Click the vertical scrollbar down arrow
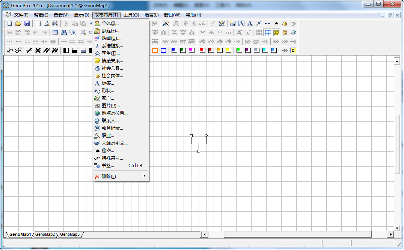 click(x=397, y=228)
